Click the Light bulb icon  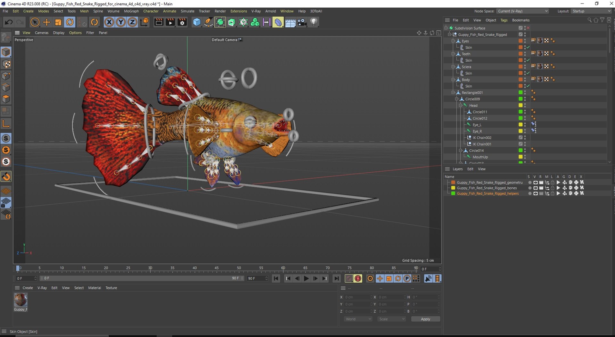click(314, 22)
